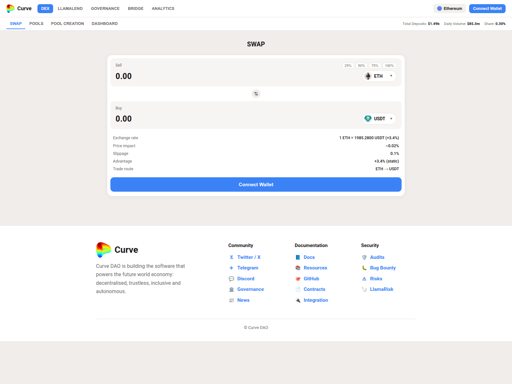Open the LlamaRisk link
The width and height of the screenshot is (512, 384).
tap(382, 289)
